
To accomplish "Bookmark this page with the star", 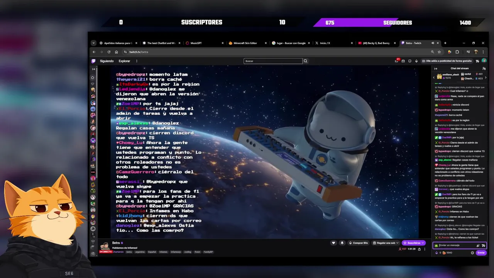I will (439, 52).
